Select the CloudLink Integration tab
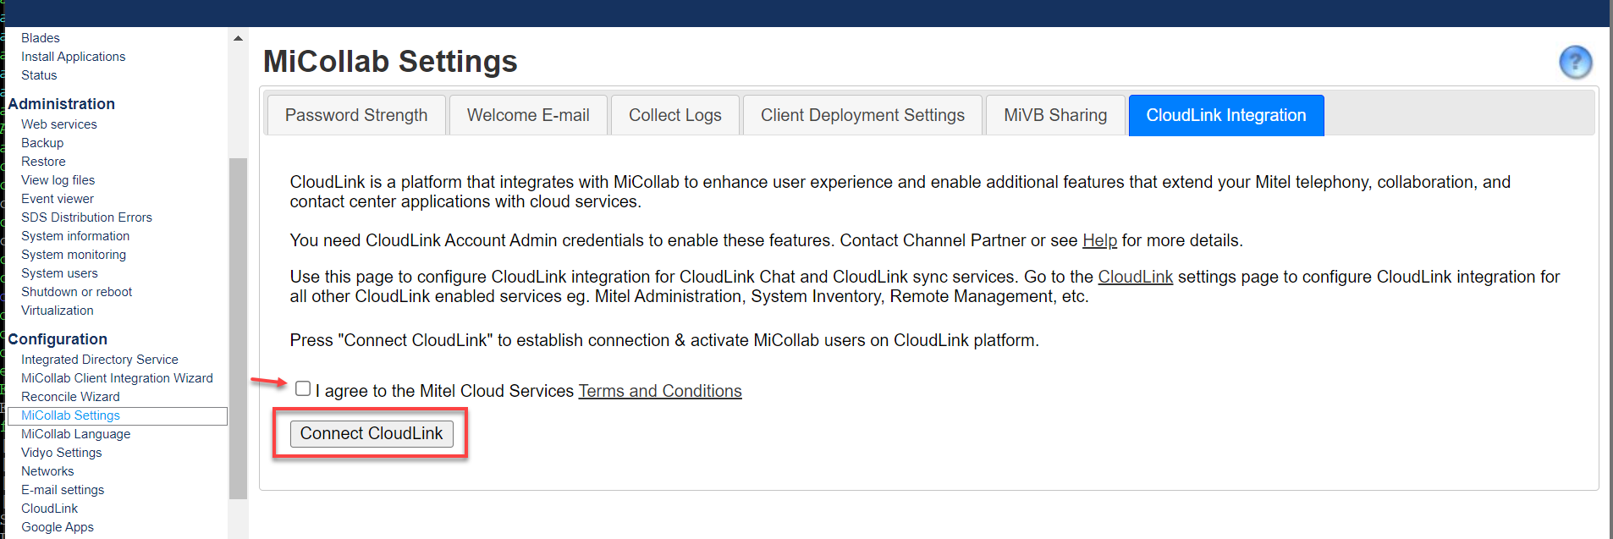 tap(1225, 115)
